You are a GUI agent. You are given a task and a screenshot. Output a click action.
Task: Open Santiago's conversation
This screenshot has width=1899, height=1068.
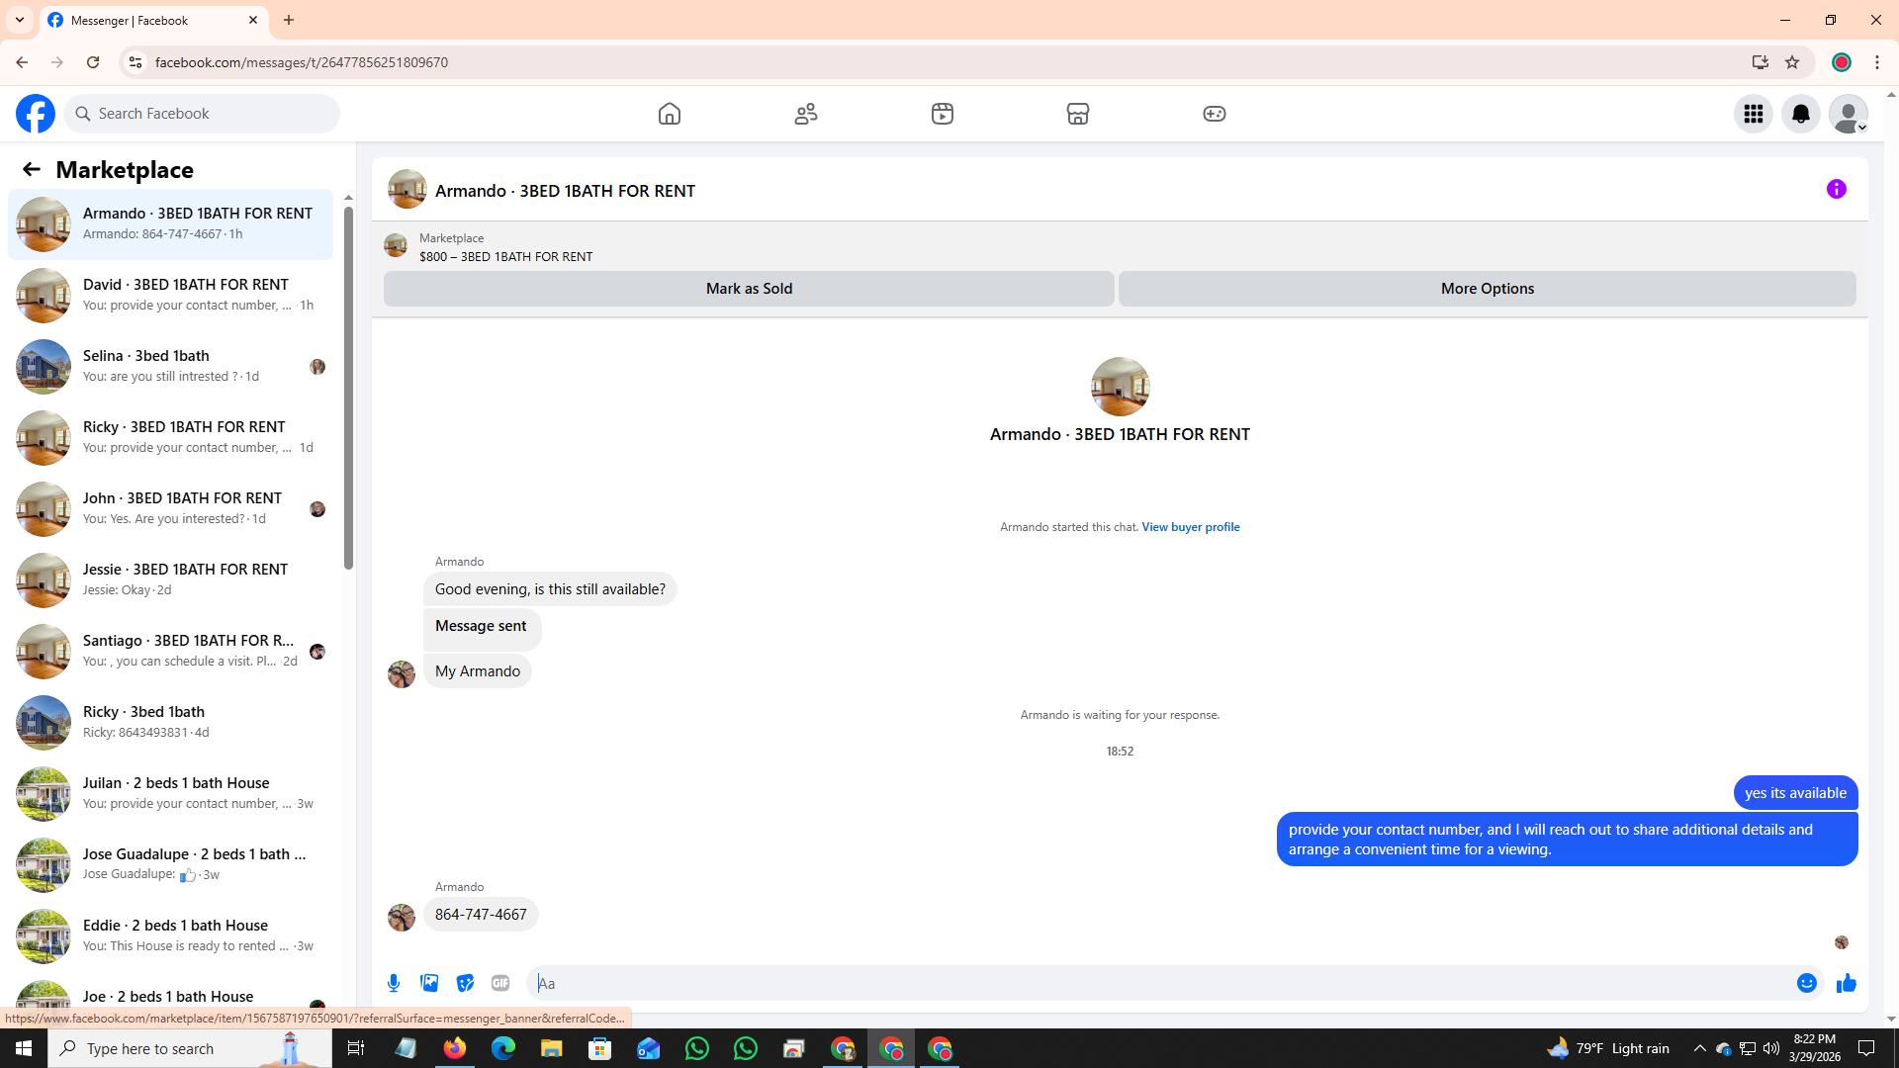pos(171,652)
